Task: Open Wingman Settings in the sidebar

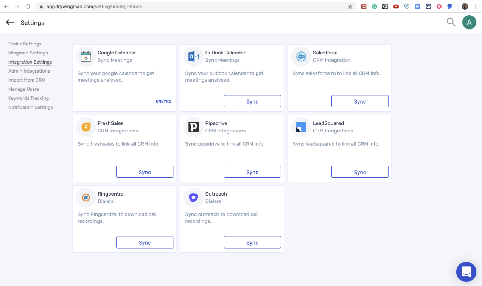Action: tap(28, 53)
